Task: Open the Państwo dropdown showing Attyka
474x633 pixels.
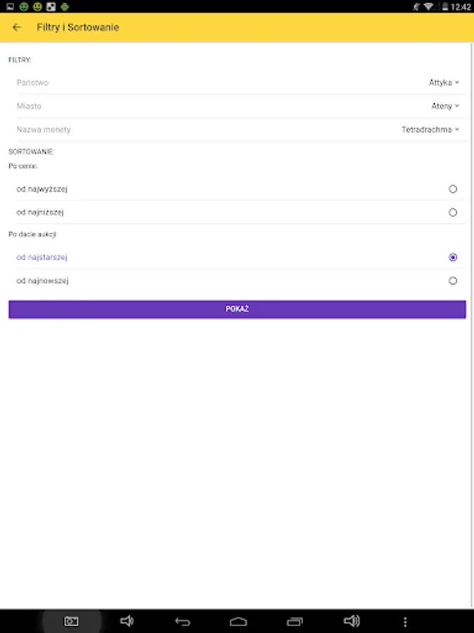Action: tap(444, 83)
